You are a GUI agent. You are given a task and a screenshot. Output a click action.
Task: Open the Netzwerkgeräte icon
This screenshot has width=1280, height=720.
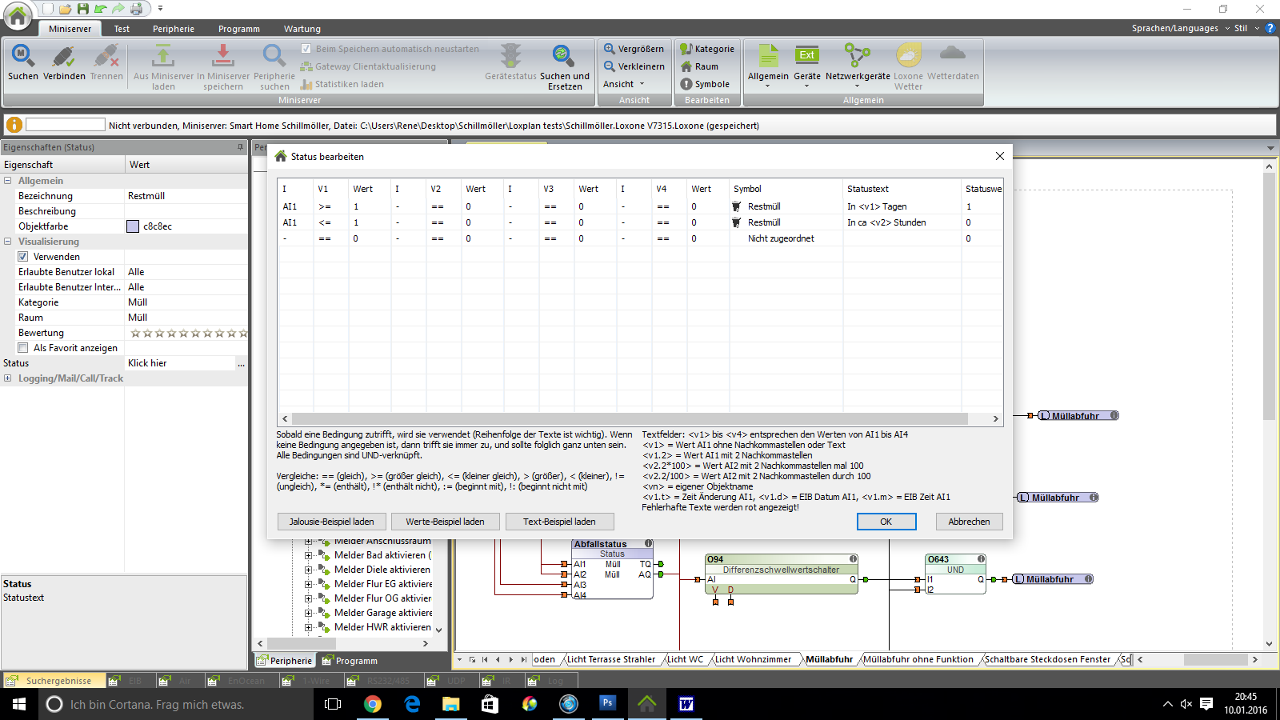[x=857, y=56]
